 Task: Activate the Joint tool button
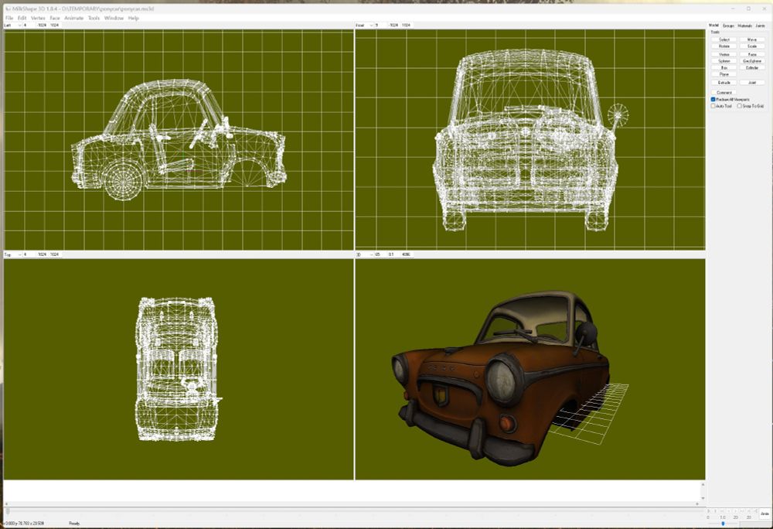752,83
